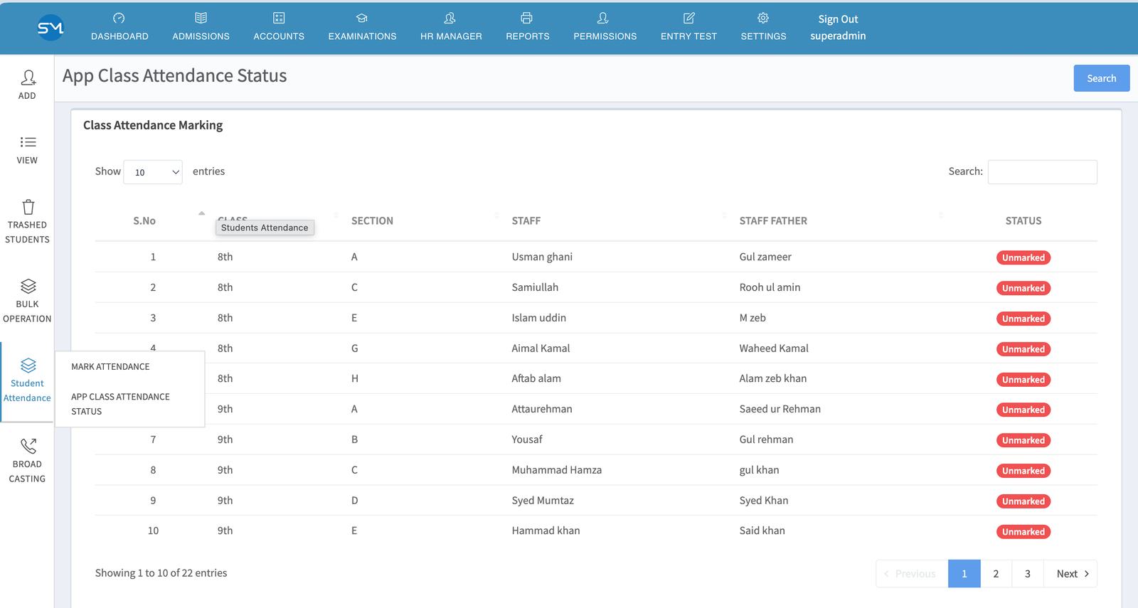The height and width of the screenshot is (608, 1138).
Task: Open the Admissions book icon
Action: (201, 18)
